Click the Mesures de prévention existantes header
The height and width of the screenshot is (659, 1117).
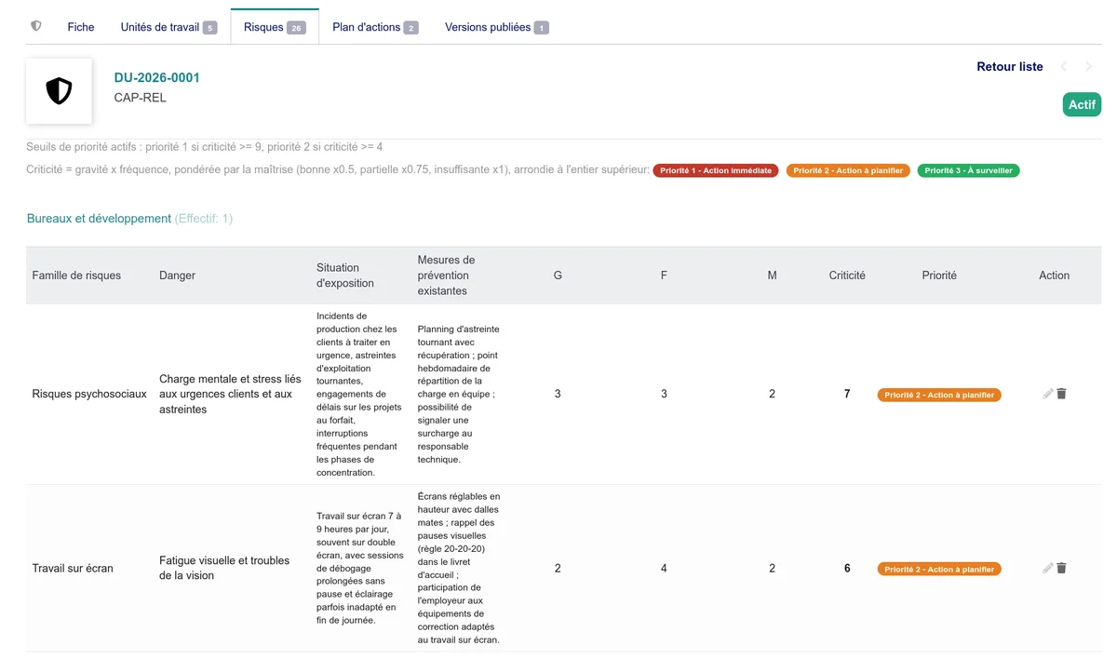click(446, 276)
